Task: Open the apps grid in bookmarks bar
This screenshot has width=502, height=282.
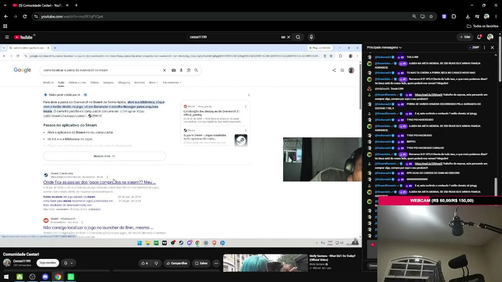Action: 5,26
